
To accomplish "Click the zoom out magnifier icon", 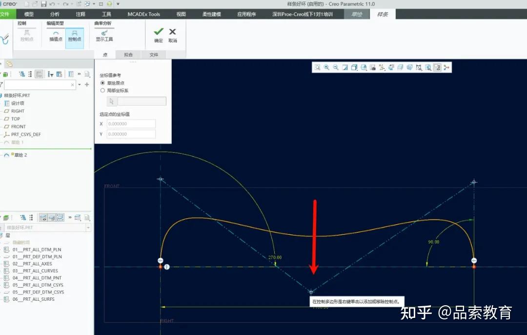I will (x=336, y=67).
